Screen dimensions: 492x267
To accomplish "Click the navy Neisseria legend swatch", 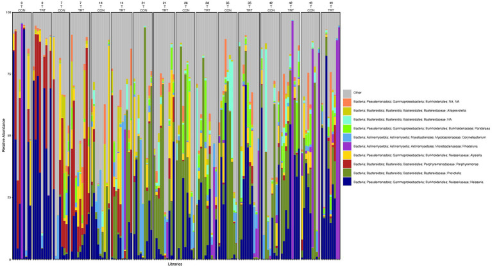I will [x=347, y=182].
